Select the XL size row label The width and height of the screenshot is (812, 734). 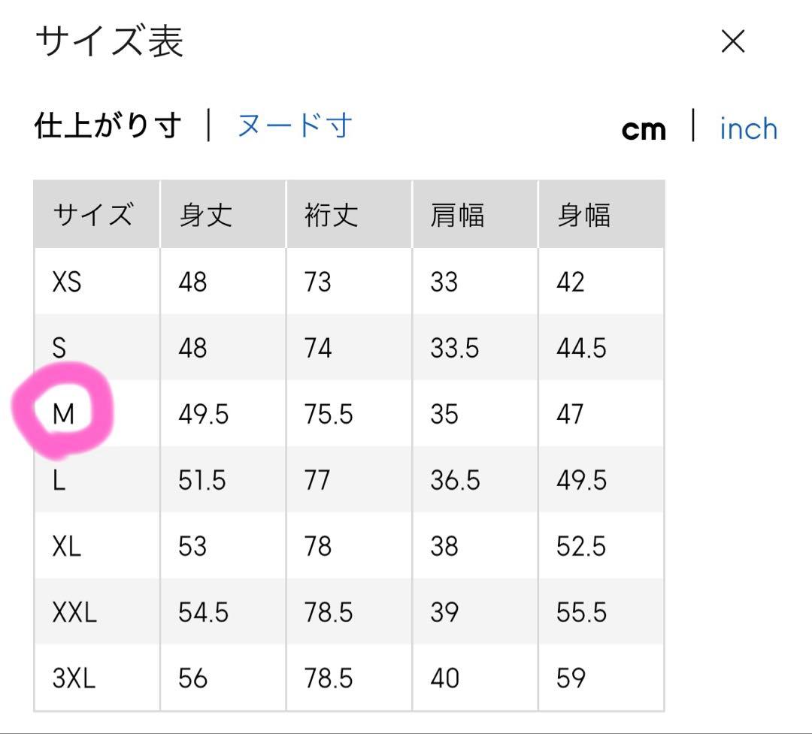pos(67,546)
